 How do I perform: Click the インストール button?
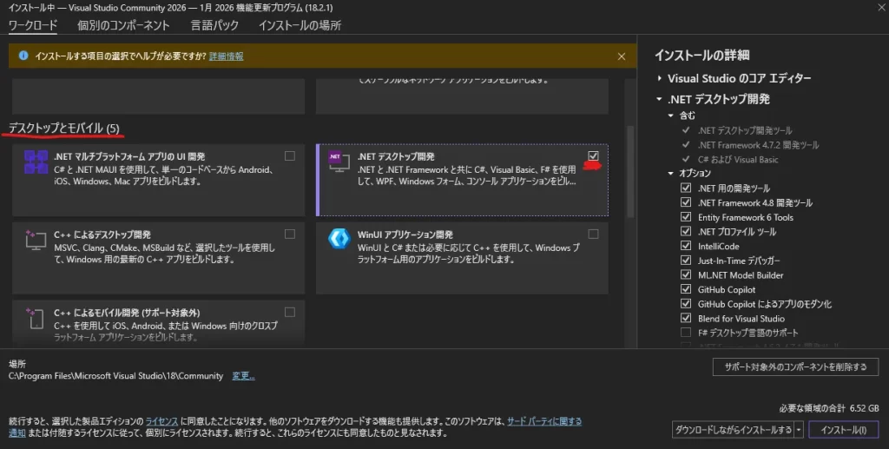(843, 430)
